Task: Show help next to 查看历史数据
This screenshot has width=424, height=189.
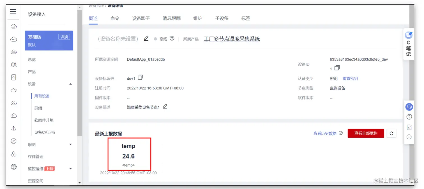Action: click(341, 133)
